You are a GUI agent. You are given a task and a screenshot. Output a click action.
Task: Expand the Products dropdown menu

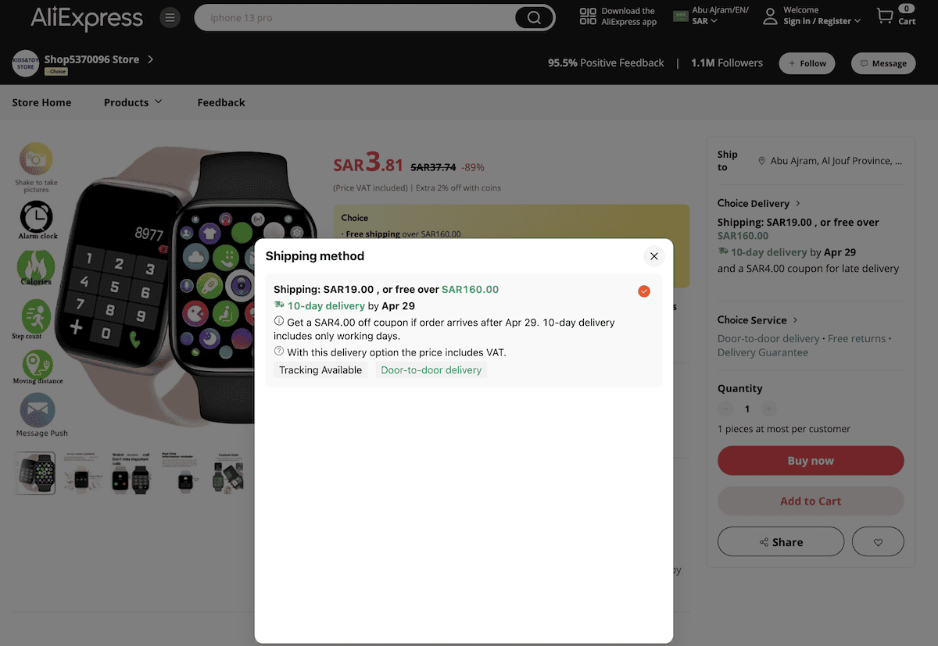(133, 102)
